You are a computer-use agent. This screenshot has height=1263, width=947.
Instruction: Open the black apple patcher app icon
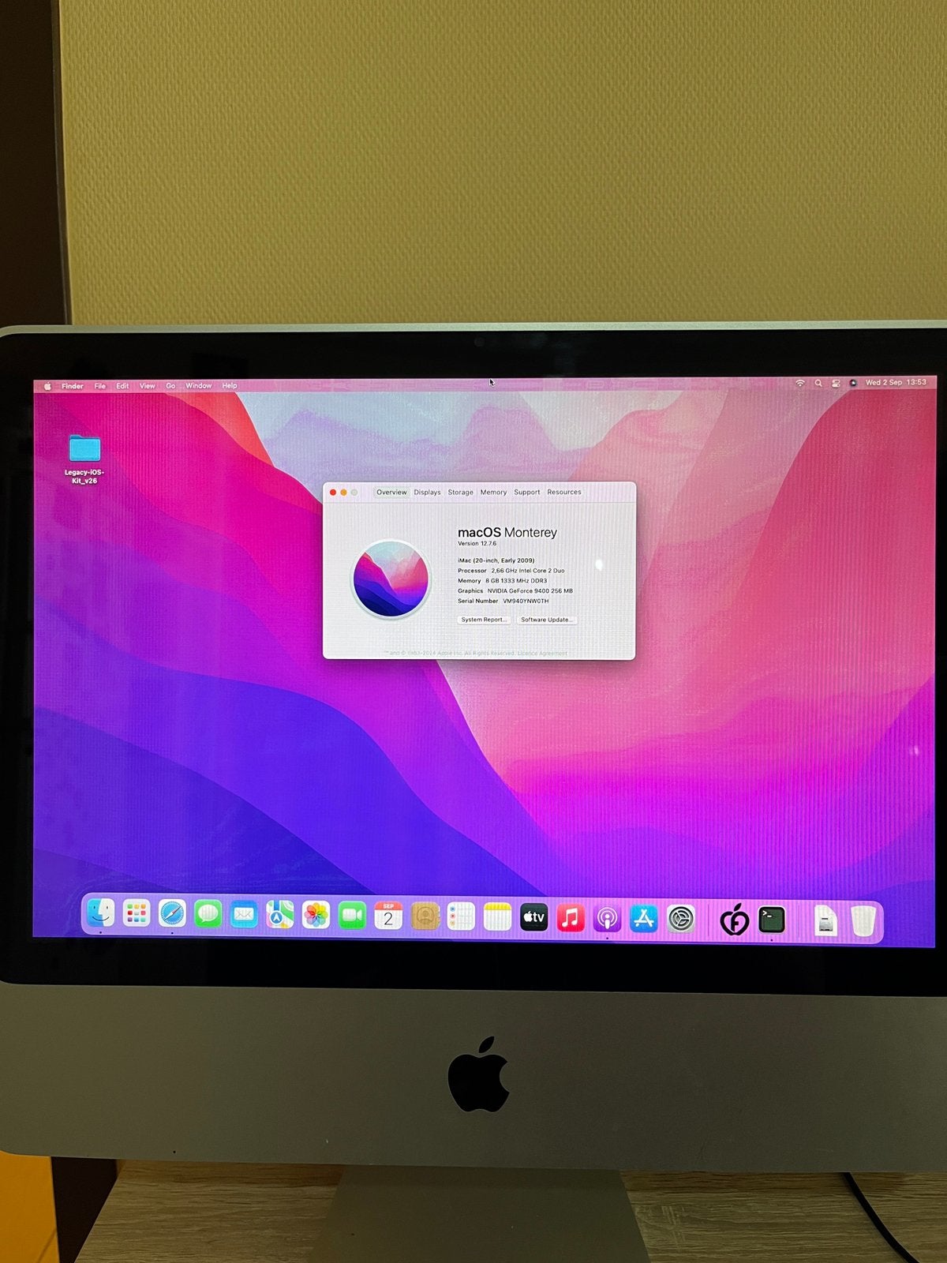(x=734, y=920)
